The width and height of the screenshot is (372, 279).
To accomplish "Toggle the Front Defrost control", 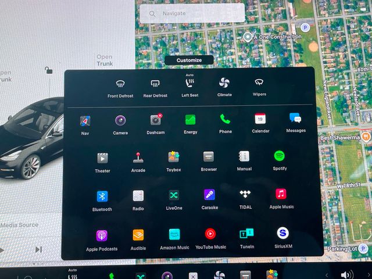I will [120, 84].
